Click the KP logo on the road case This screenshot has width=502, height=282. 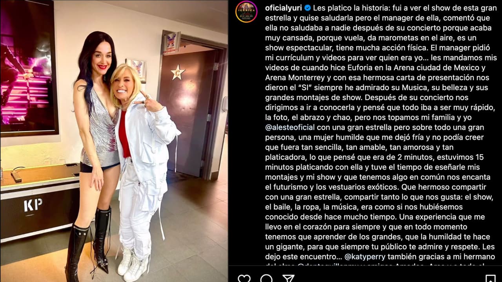33,205
